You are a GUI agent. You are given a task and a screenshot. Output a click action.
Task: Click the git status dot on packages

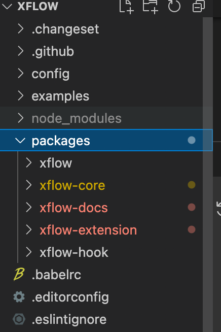192,140
